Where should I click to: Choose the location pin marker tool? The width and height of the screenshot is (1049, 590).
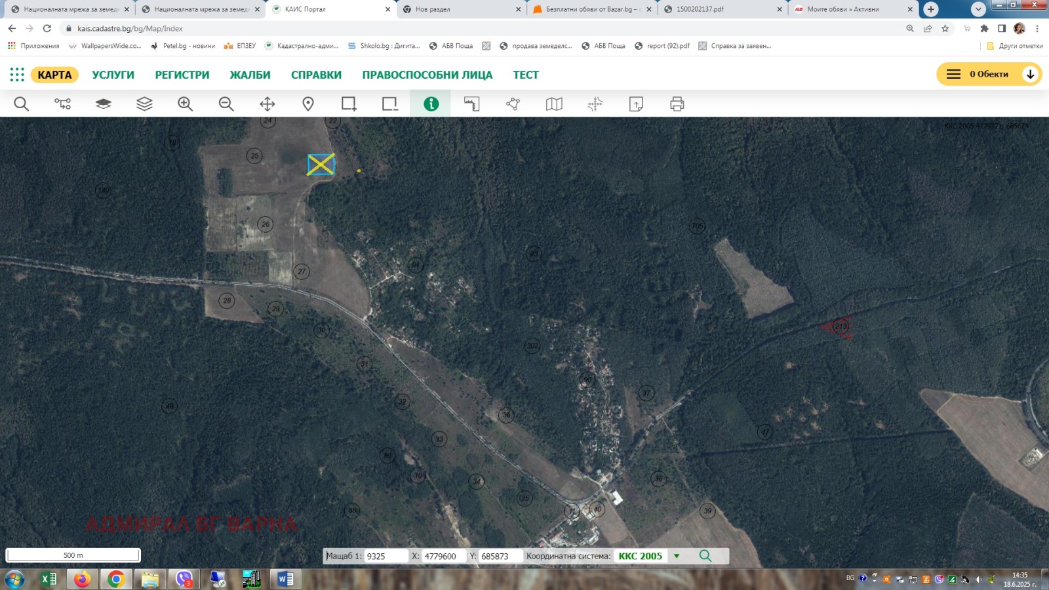(x=308, y=104)
